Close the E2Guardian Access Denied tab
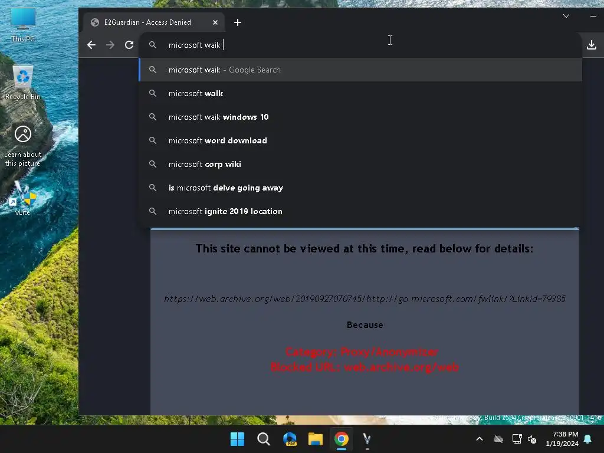This screenshot has width=604, height=453. 215,23
